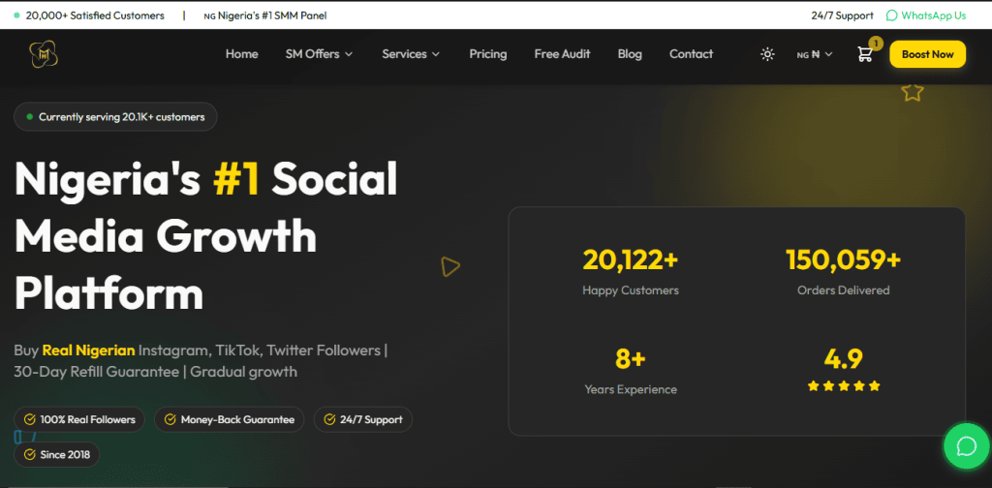Click Currently serving 20.1K+ customers badge
The image size is (992, 488).
pos(115,117)
